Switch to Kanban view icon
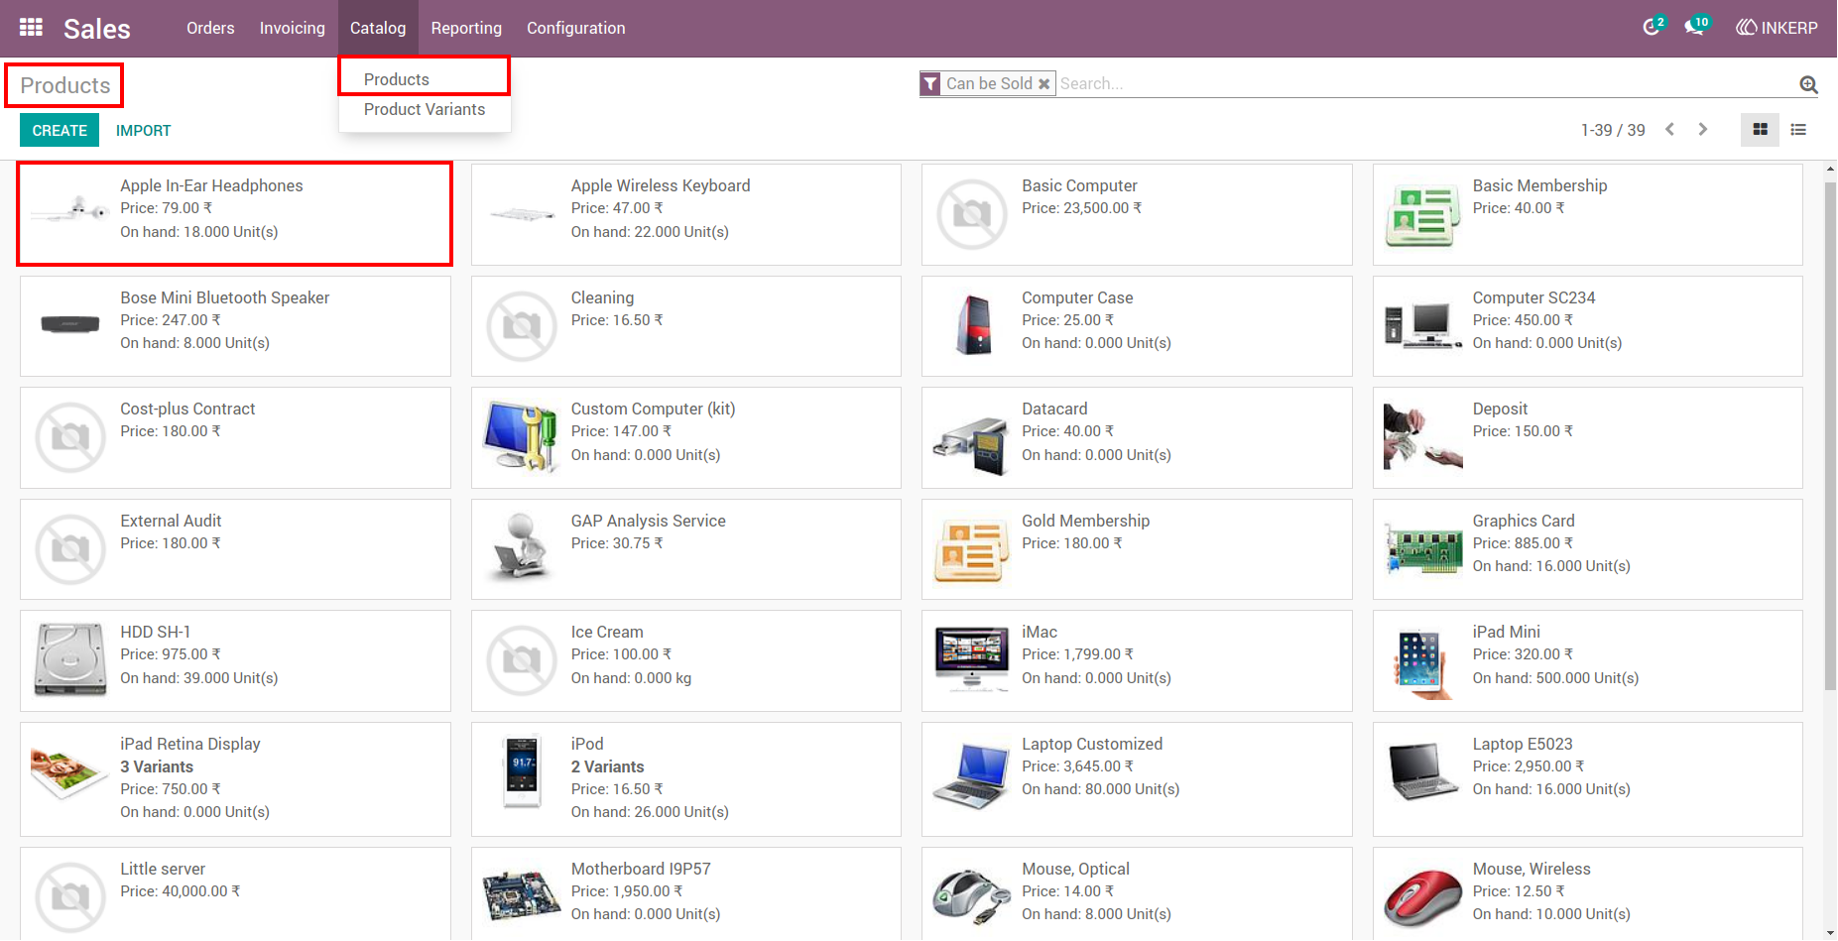 1761,130
